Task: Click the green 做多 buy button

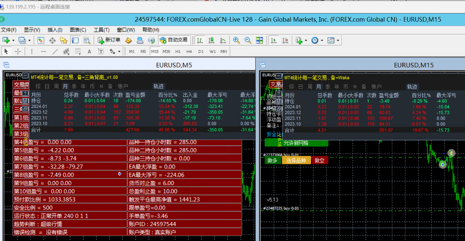Action: pos(273,160)
